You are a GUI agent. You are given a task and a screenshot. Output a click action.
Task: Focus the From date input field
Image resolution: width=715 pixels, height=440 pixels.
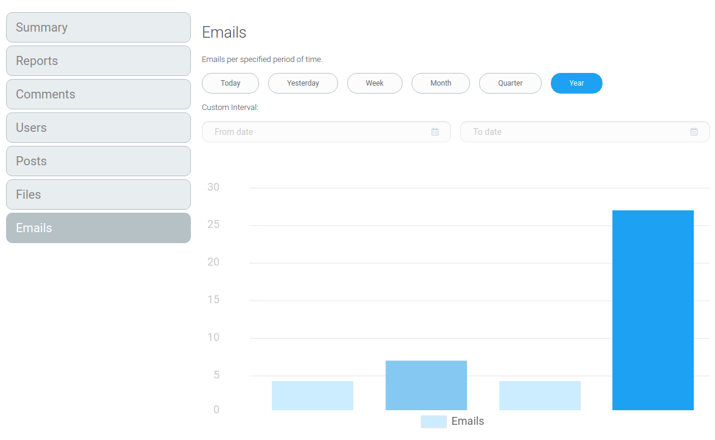(x=326, y=132)
